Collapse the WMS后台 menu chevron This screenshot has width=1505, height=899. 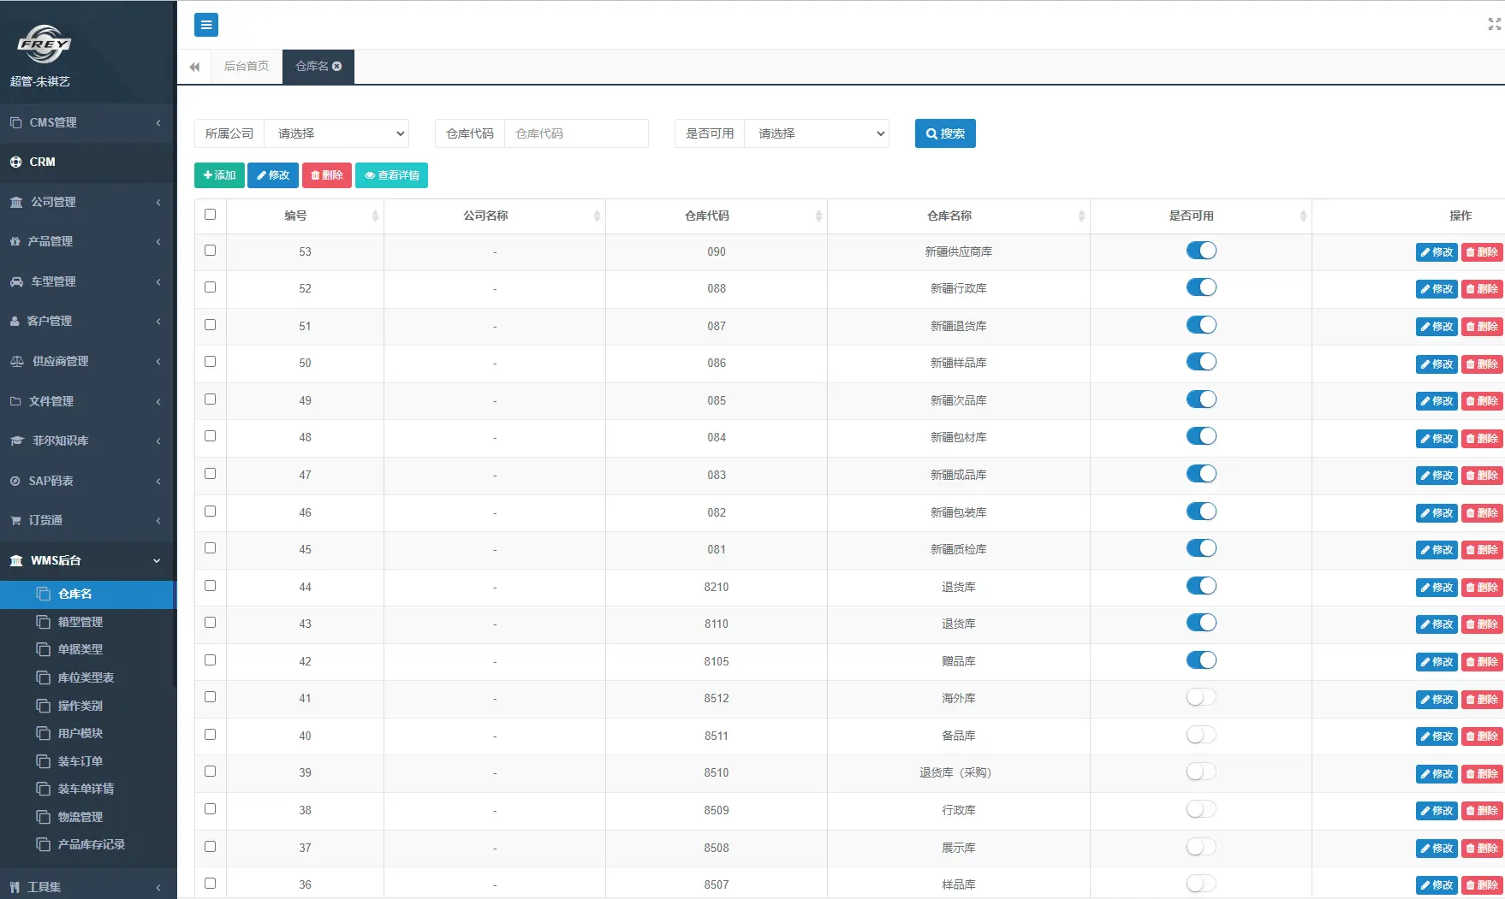(157, 561)
